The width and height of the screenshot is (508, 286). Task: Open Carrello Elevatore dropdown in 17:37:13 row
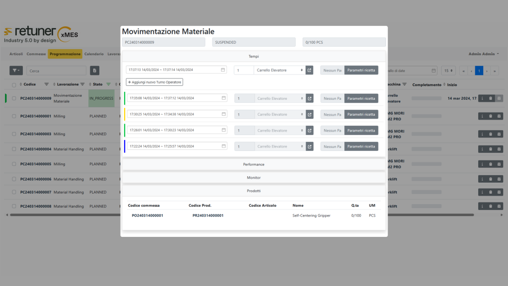click(x=280, y=70)
